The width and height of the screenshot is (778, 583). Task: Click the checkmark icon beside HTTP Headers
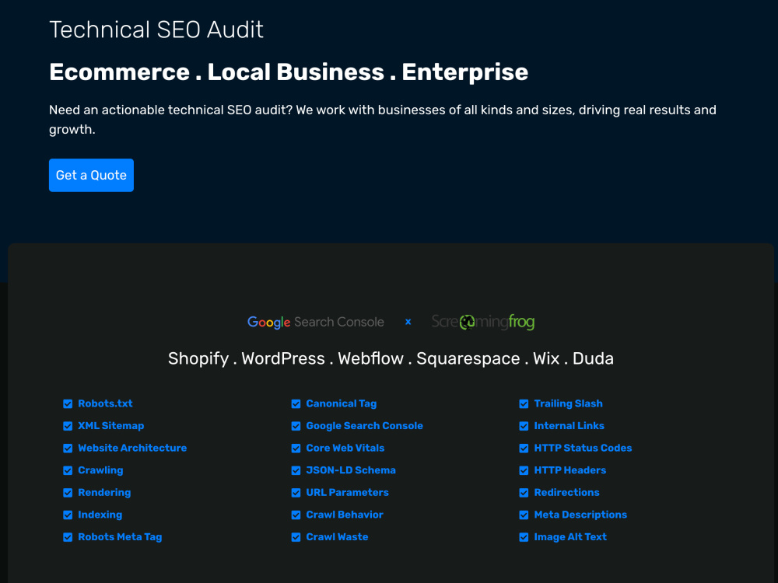[x=524, y=470]
